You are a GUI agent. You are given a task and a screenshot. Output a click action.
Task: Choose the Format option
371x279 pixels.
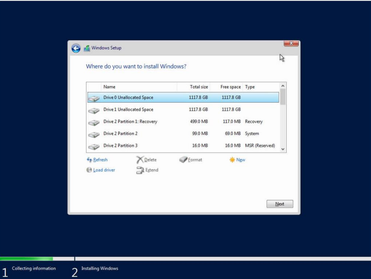tap(195, 160)
